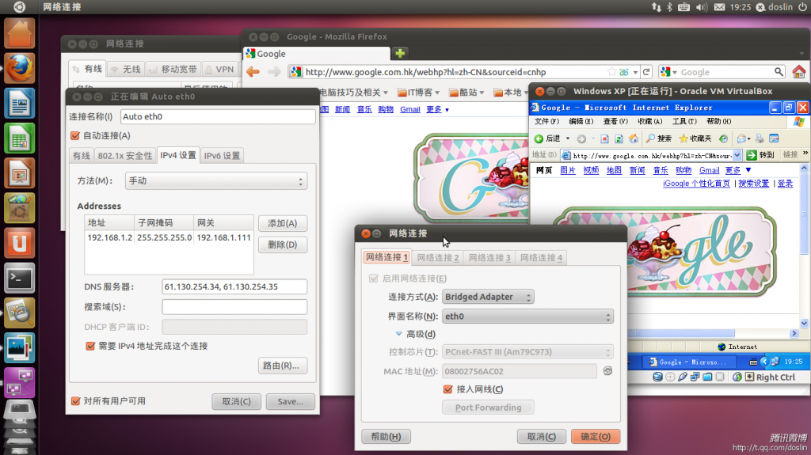Viewport: 811px width, 455px height.
Task: Select the 网络连接 2 tab
Action: point(437,257)
